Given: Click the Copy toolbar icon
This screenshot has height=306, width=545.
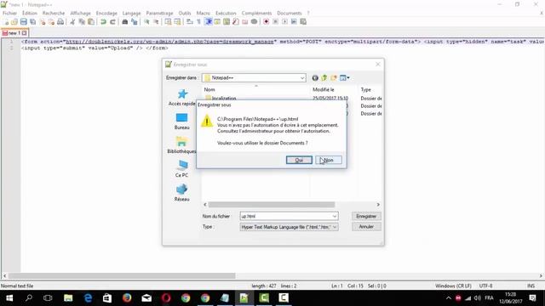Looking at the screenshot, I should [82, 22].
